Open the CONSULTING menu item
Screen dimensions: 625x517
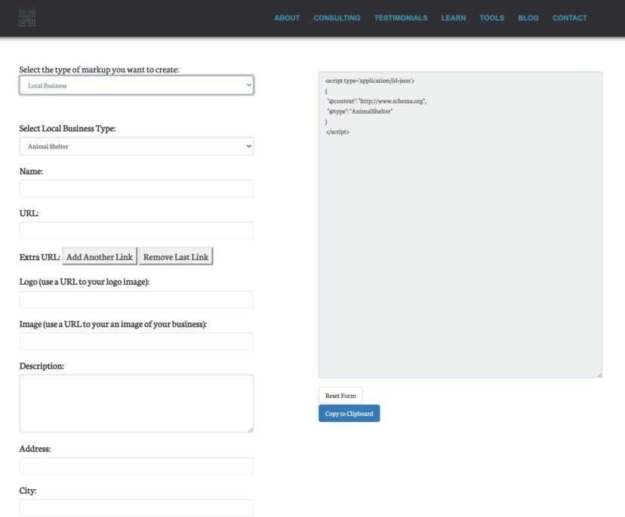337,18
